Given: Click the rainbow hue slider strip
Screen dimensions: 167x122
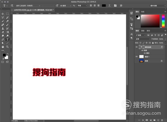Looking at the screenshot, I should (x=163, y=21).
